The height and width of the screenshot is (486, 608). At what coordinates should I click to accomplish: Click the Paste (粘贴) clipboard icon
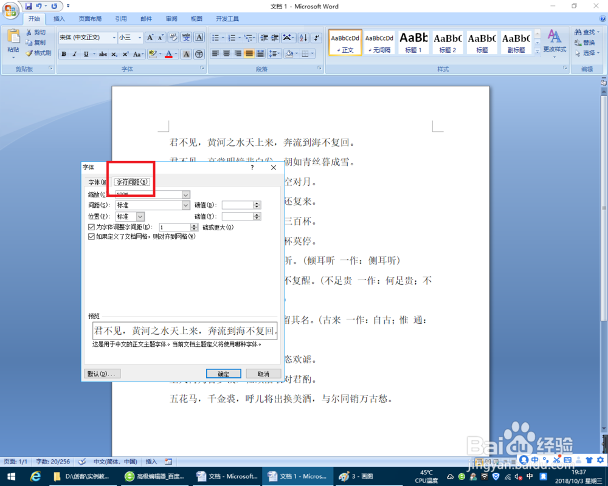point(13,36)
